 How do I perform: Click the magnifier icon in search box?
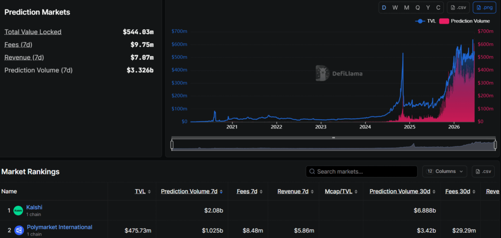[x=313, y=172]
